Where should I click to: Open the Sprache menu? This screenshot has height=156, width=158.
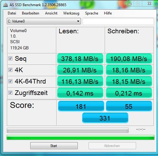[x=92, y=13]
